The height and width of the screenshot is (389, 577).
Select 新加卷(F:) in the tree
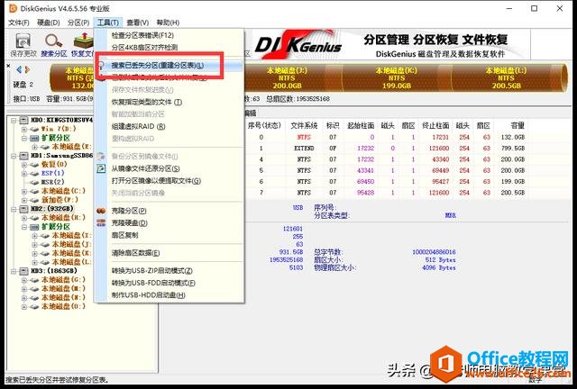point(60,201)
